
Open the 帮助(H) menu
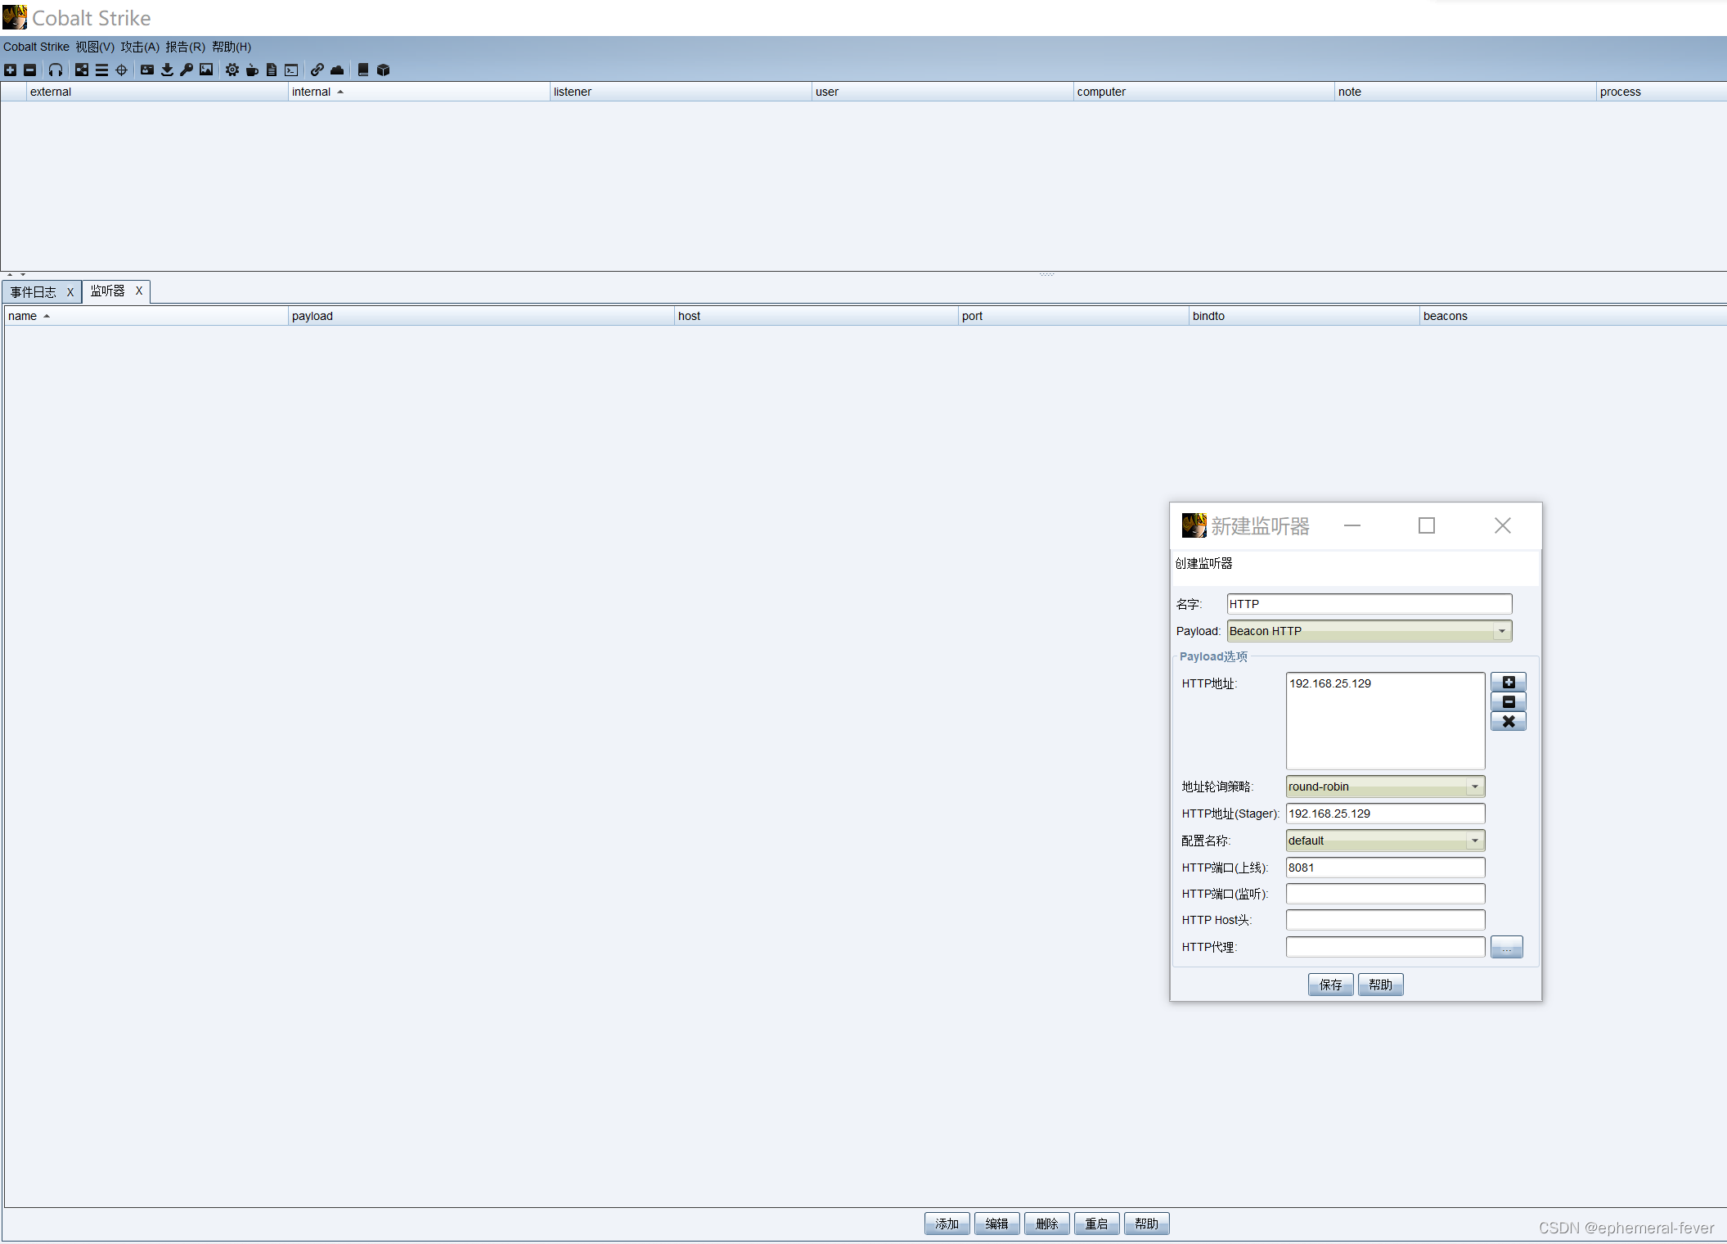pyautogui.click(x=232, y=47)
